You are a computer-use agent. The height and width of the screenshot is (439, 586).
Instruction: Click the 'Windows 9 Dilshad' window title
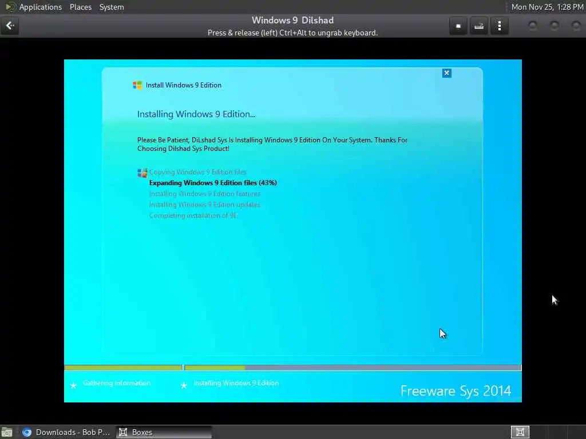(x=292, y=20)
